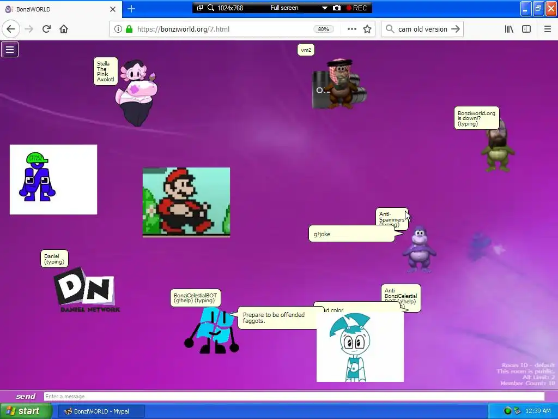Focus the 'Enter a message' chat field
Image resolution: width=558 pixels, height=419 pixels.
tap(294, 396)
